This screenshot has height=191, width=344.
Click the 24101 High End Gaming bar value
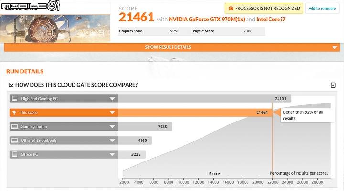(280, 99)
